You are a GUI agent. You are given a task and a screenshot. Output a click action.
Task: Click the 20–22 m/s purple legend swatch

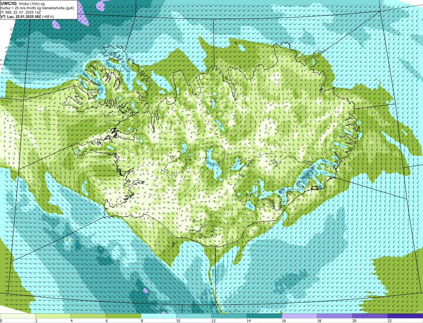click(x=370, y=316)
